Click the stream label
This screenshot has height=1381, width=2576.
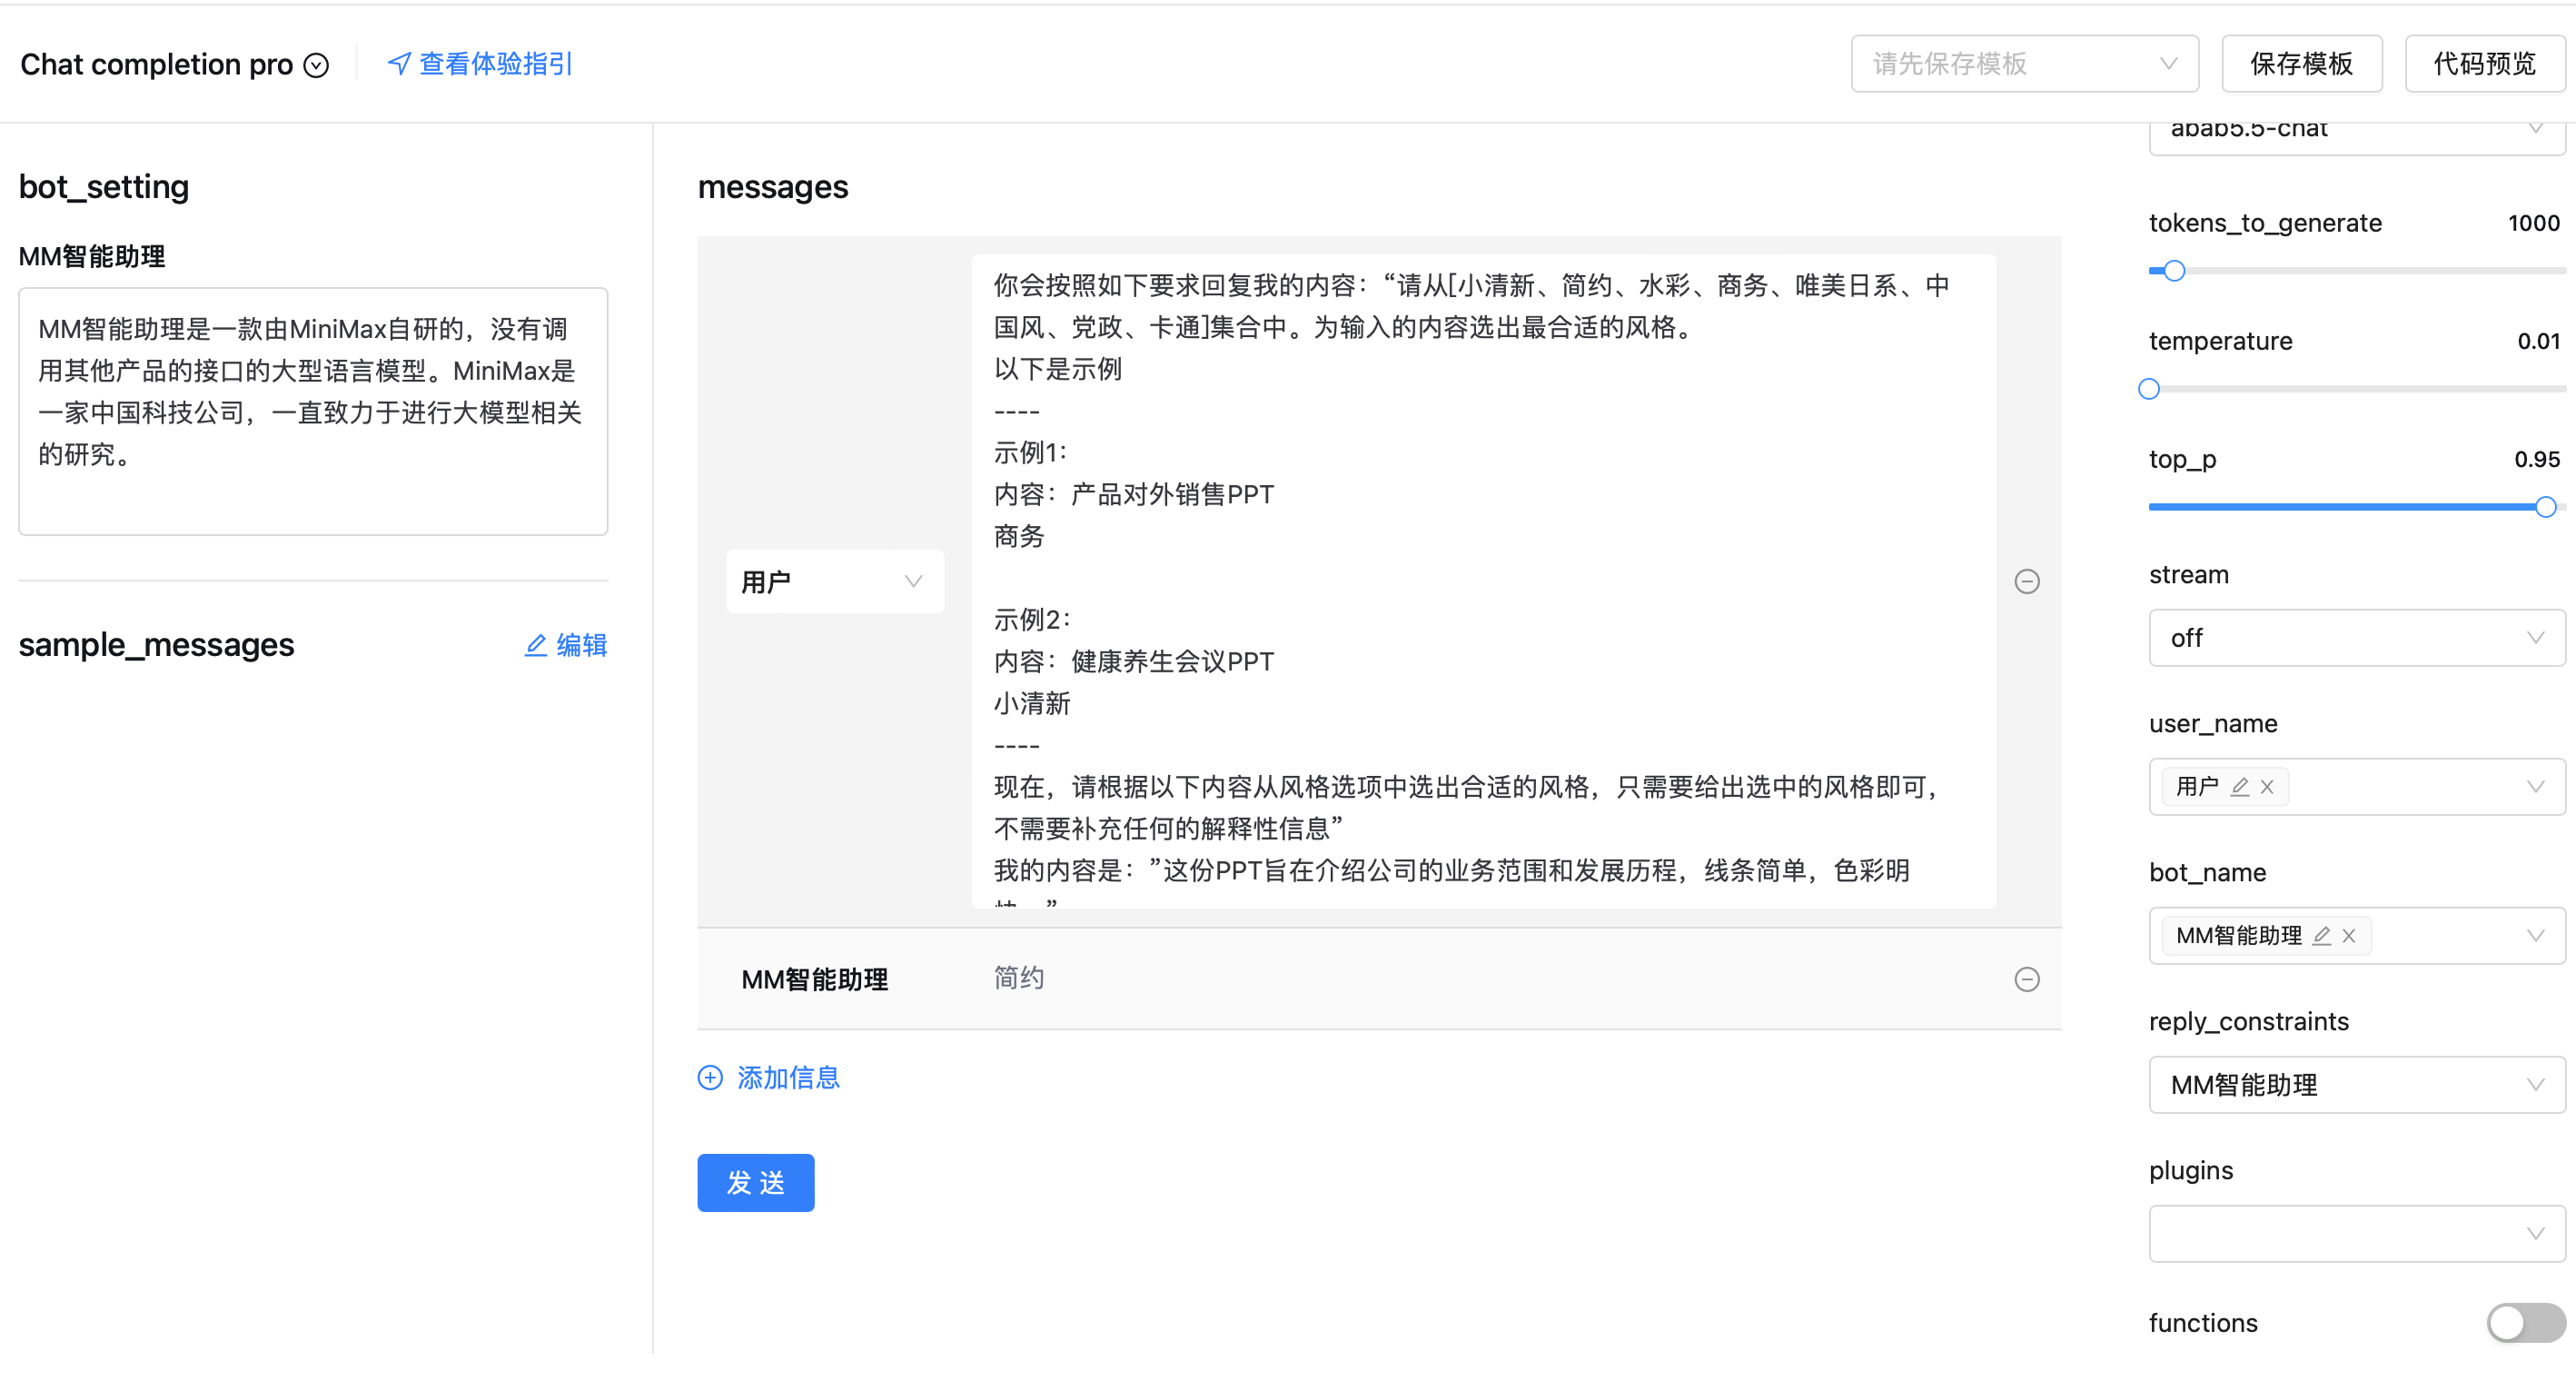click(2188, 574)
